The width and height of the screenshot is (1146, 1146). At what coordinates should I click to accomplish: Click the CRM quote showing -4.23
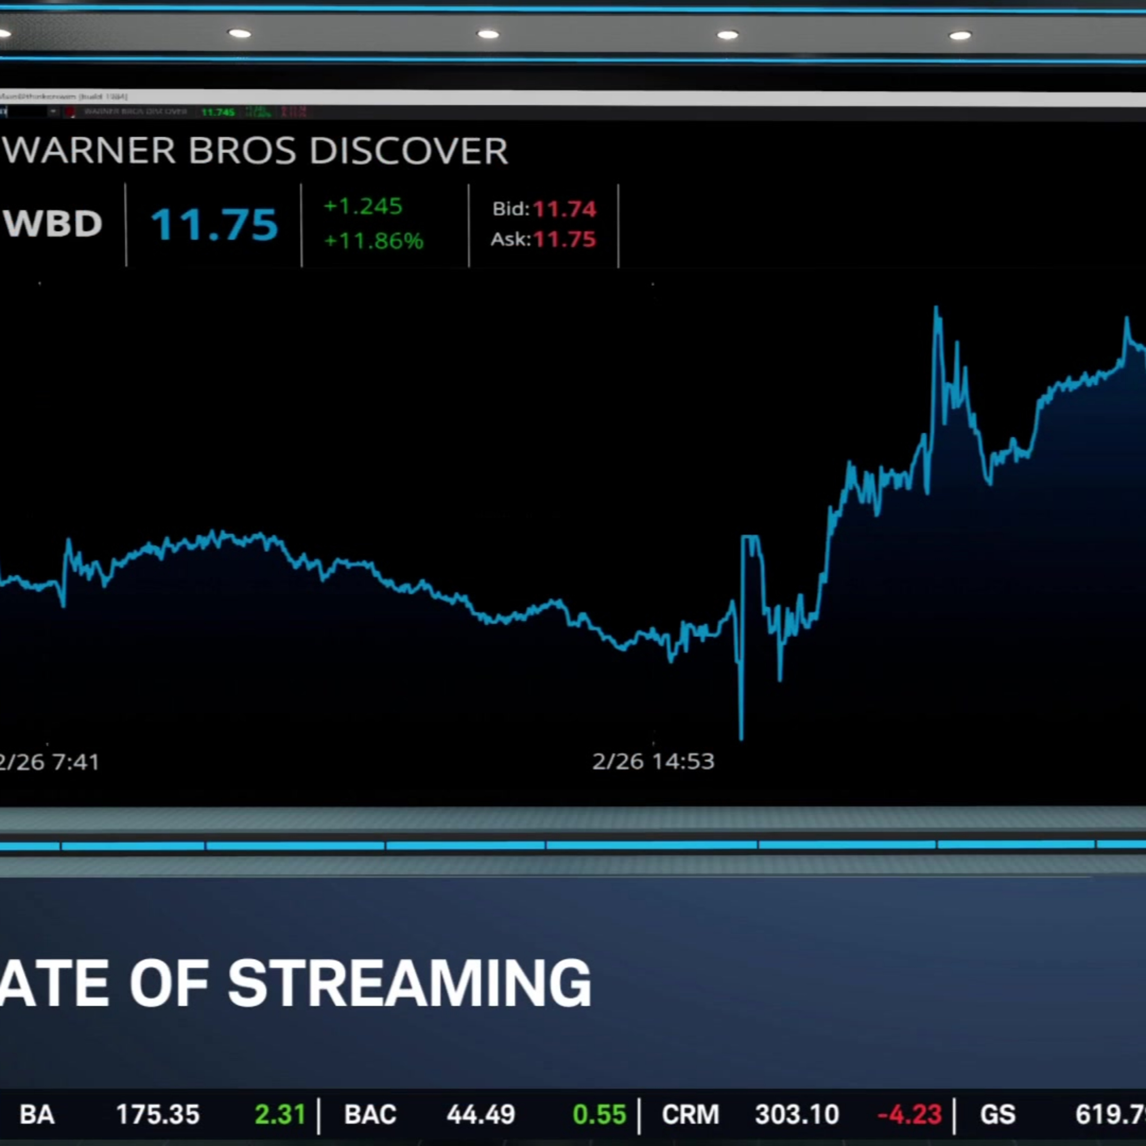[x=801, y=1115]
